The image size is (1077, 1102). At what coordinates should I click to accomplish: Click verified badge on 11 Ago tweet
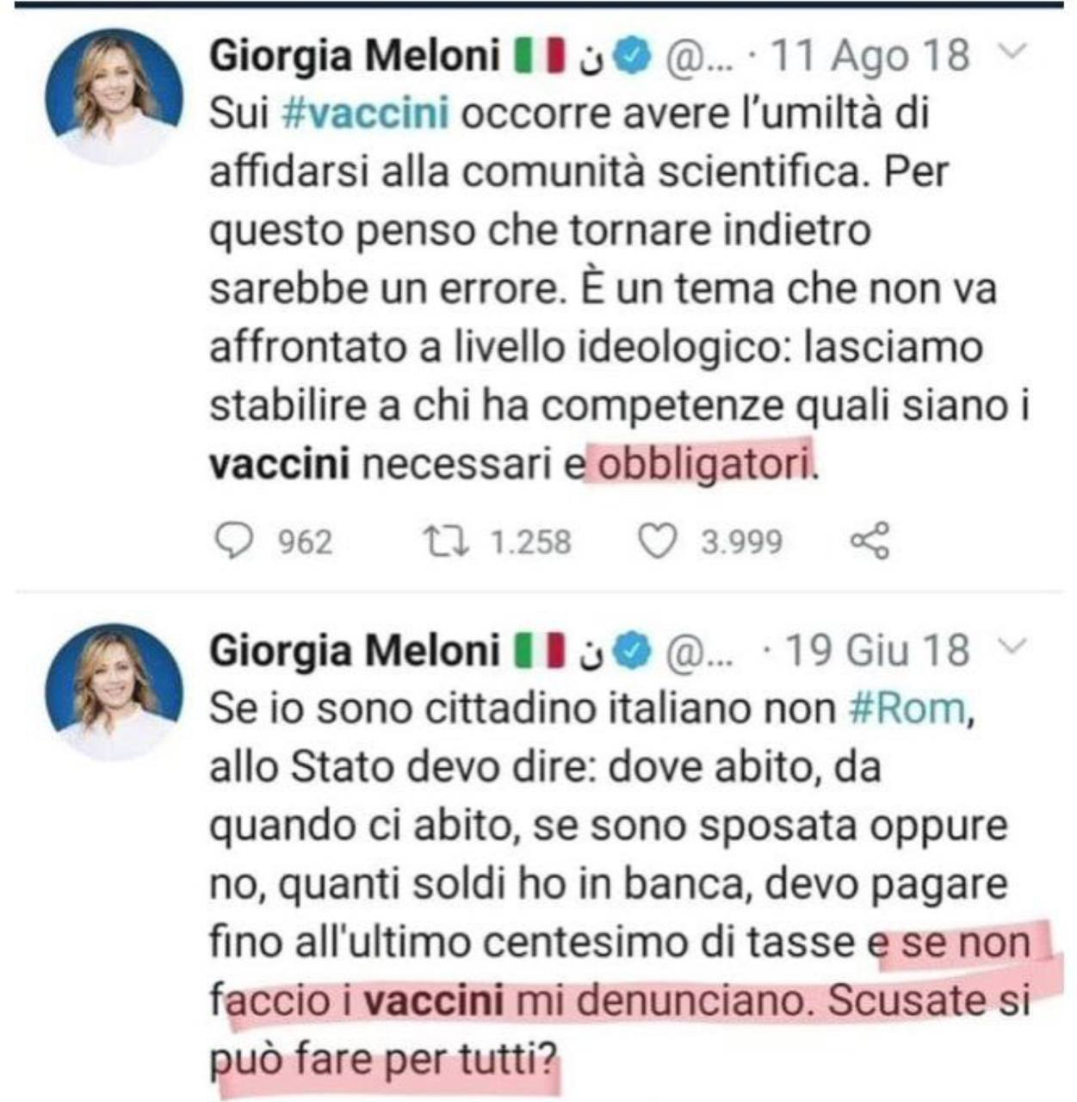(x=635, y=57)
